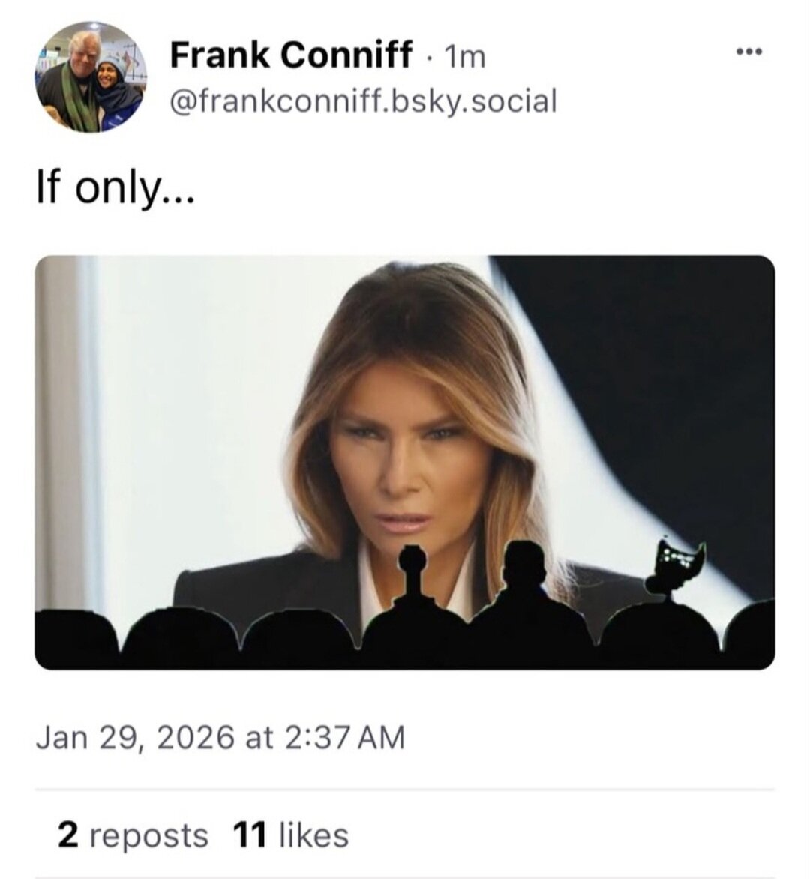Viewport: 810px width, 879px height.
Task: Click the @frankconniff.bsky.social handle
Action: 364,100
